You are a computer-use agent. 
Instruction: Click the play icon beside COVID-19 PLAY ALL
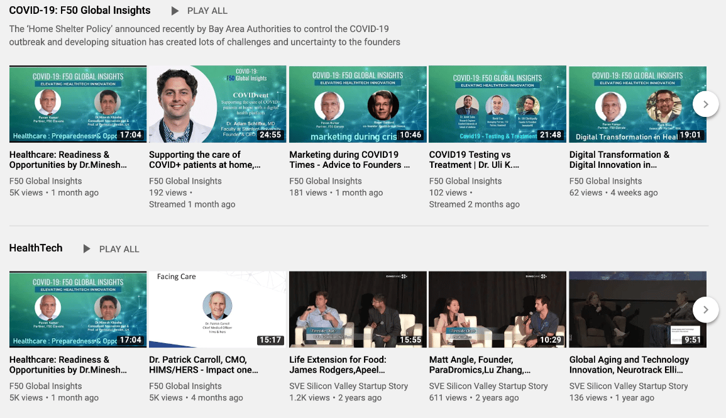point(175,11)
